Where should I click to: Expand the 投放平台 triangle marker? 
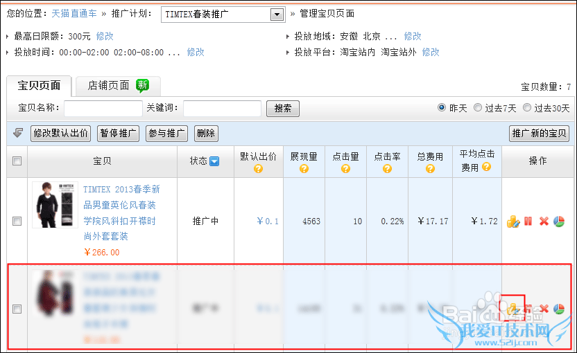pyautogui.click(x=288, y=52)
